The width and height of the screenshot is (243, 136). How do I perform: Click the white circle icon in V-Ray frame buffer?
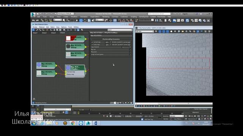[x=171, y=31]
